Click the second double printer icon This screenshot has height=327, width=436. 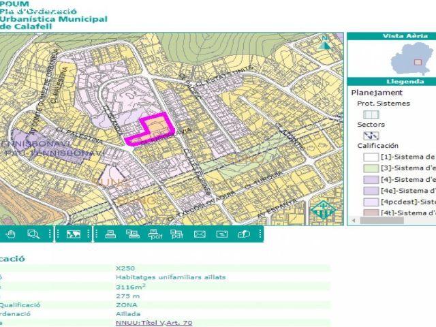click(133, 234)
